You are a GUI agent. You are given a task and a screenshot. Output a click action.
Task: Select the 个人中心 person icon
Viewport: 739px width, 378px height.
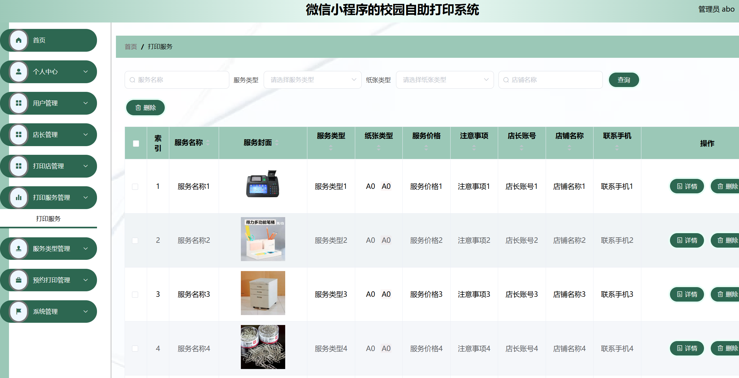[18, 72]
